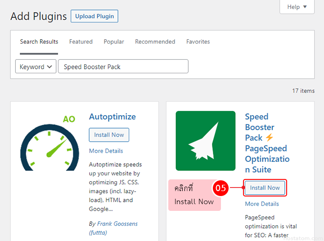Focus the plugin search input field
324x241 pixels.
(x=123, y=67)
